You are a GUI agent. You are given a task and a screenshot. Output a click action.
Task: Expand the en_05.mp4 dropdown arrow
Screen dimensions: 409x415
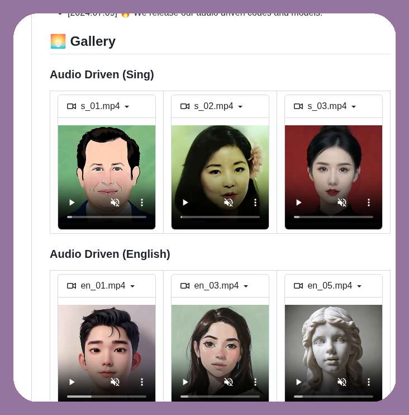[x=359, y=286]
